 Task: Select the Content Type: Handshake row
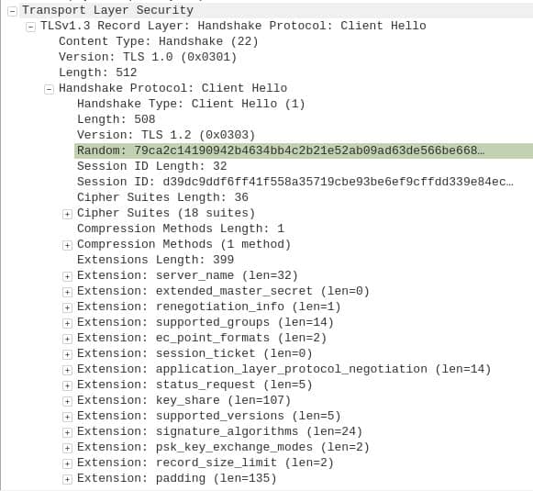[159, 41]
